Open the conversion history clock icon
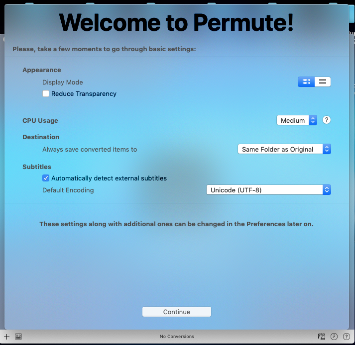Image resolution: width=355 pixels, height=345 pixels. (x=334, y=337)
